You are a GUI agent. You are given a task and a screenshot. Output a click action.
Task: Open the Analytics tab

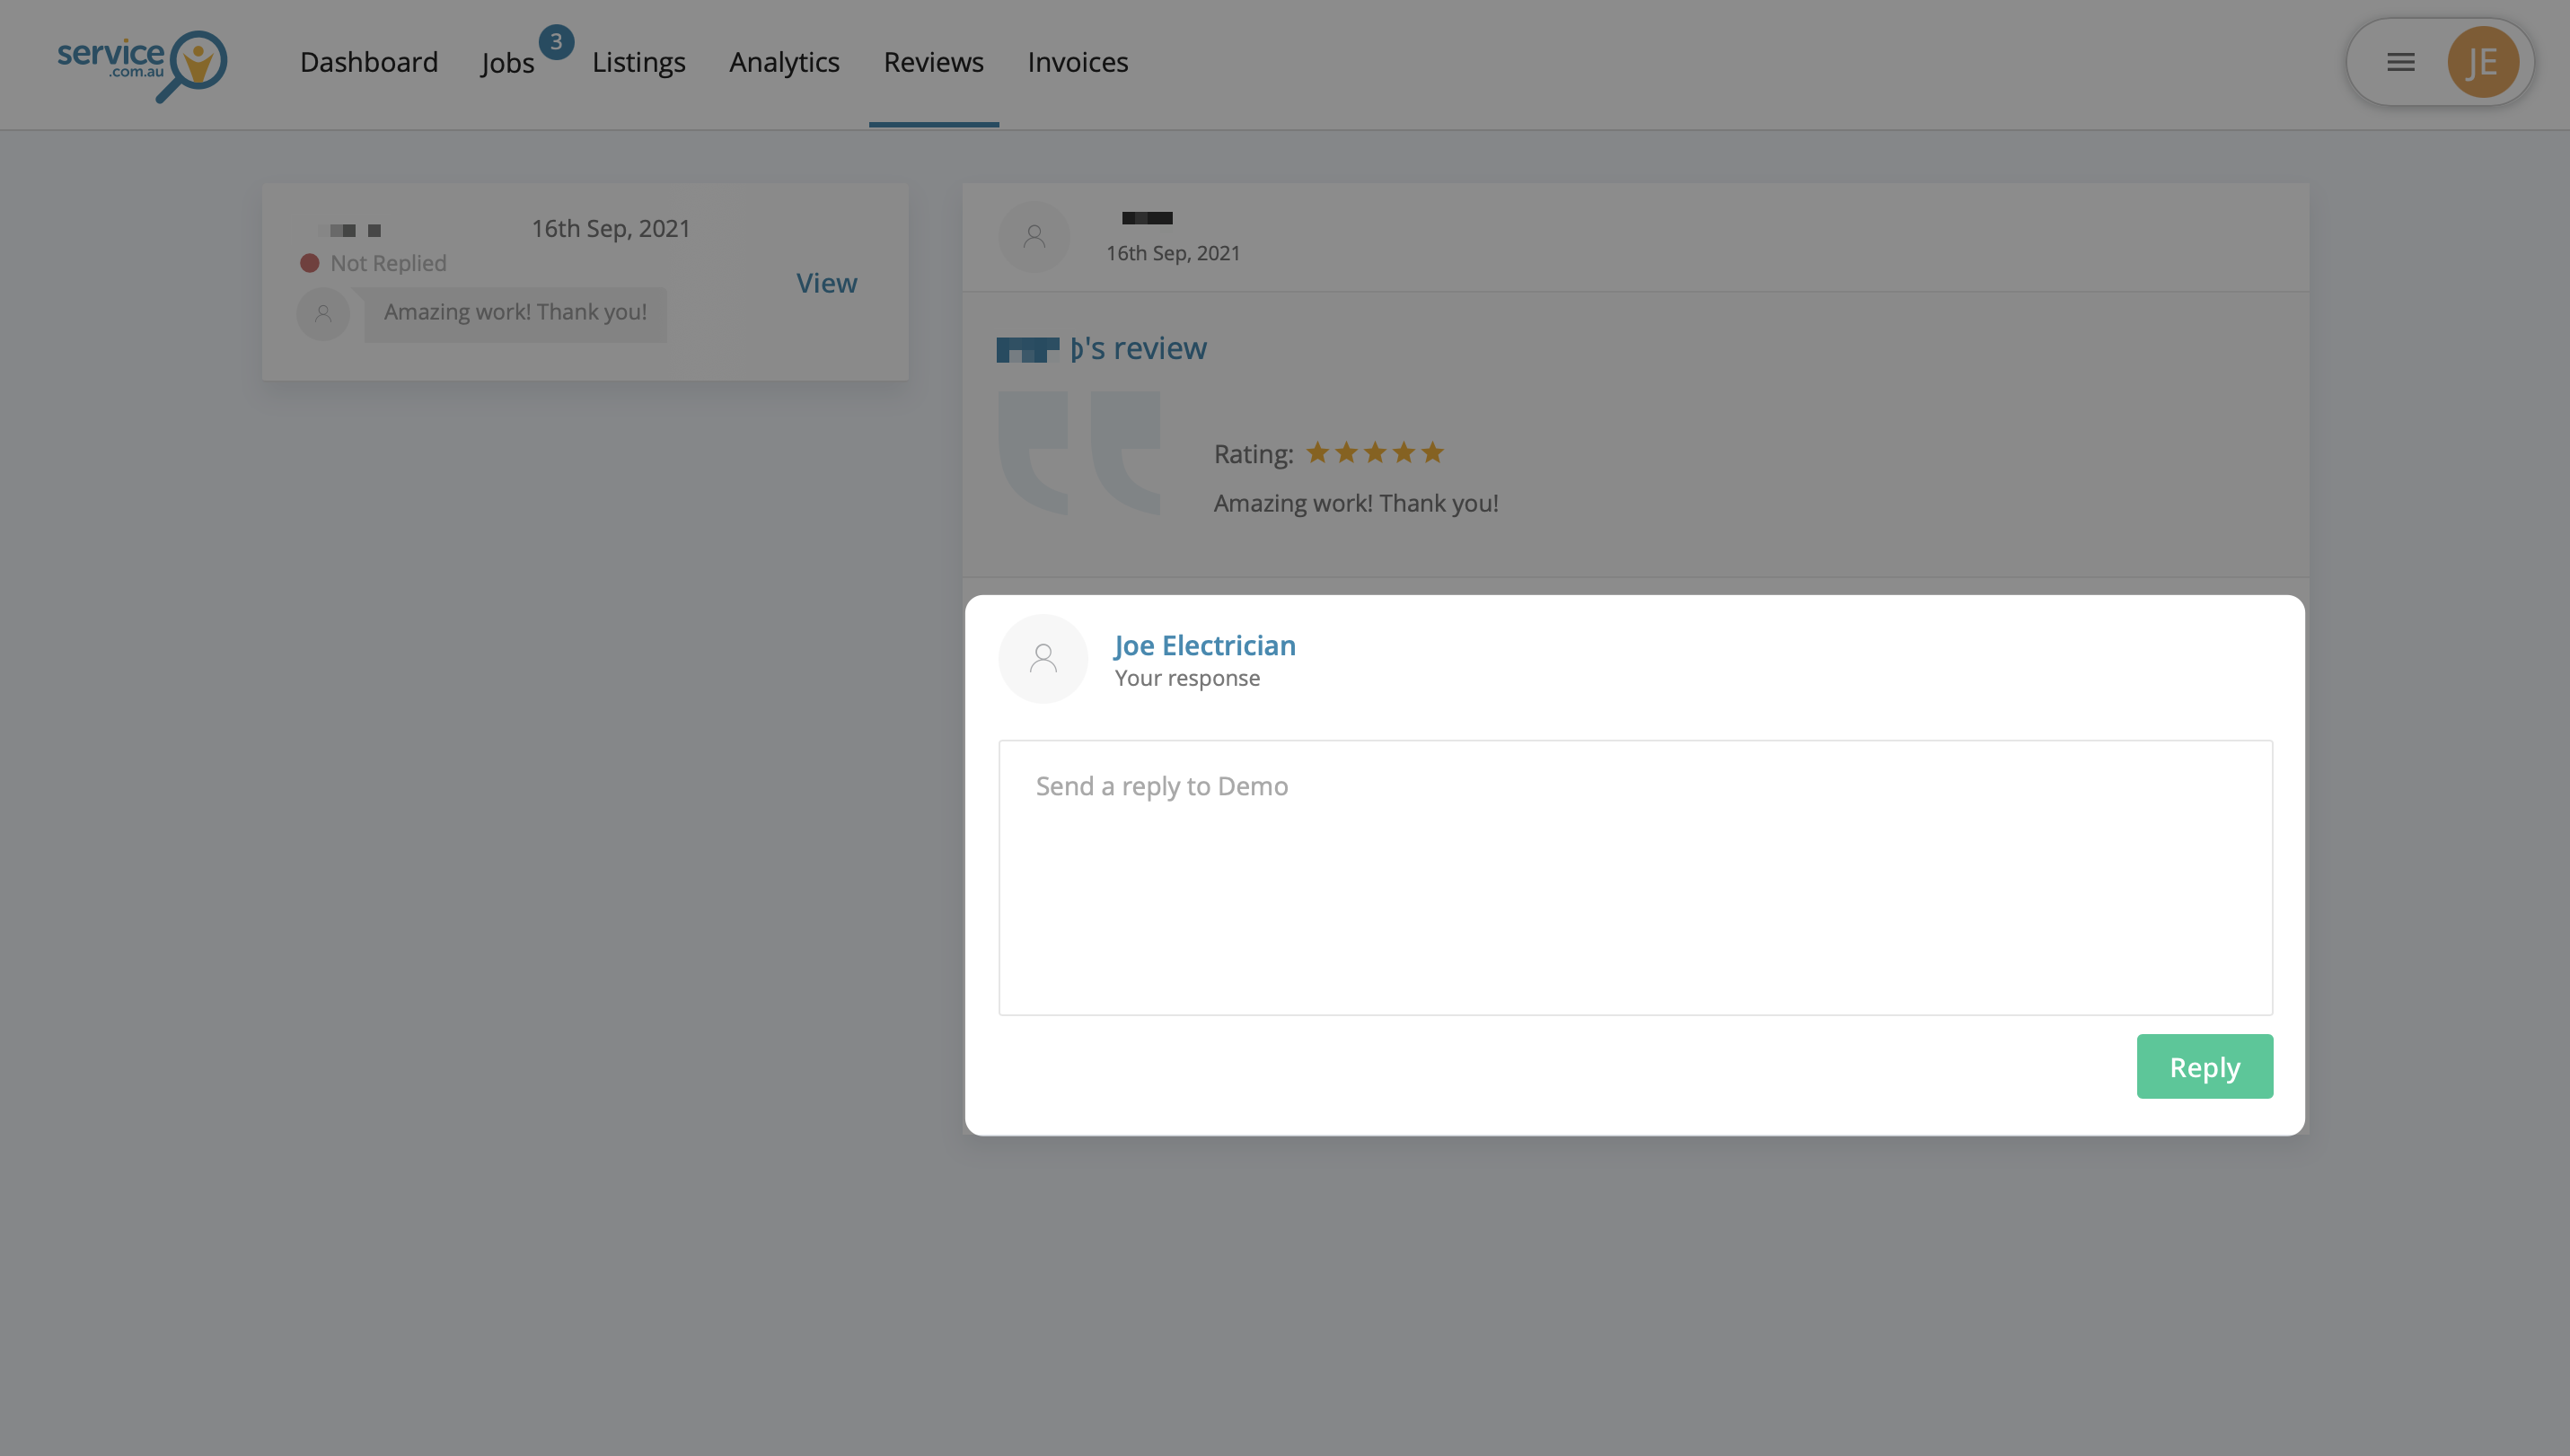(x=783, y=62)
